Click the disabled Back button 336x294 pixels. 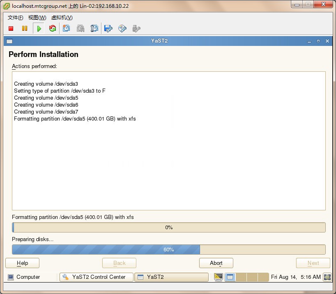120,263
